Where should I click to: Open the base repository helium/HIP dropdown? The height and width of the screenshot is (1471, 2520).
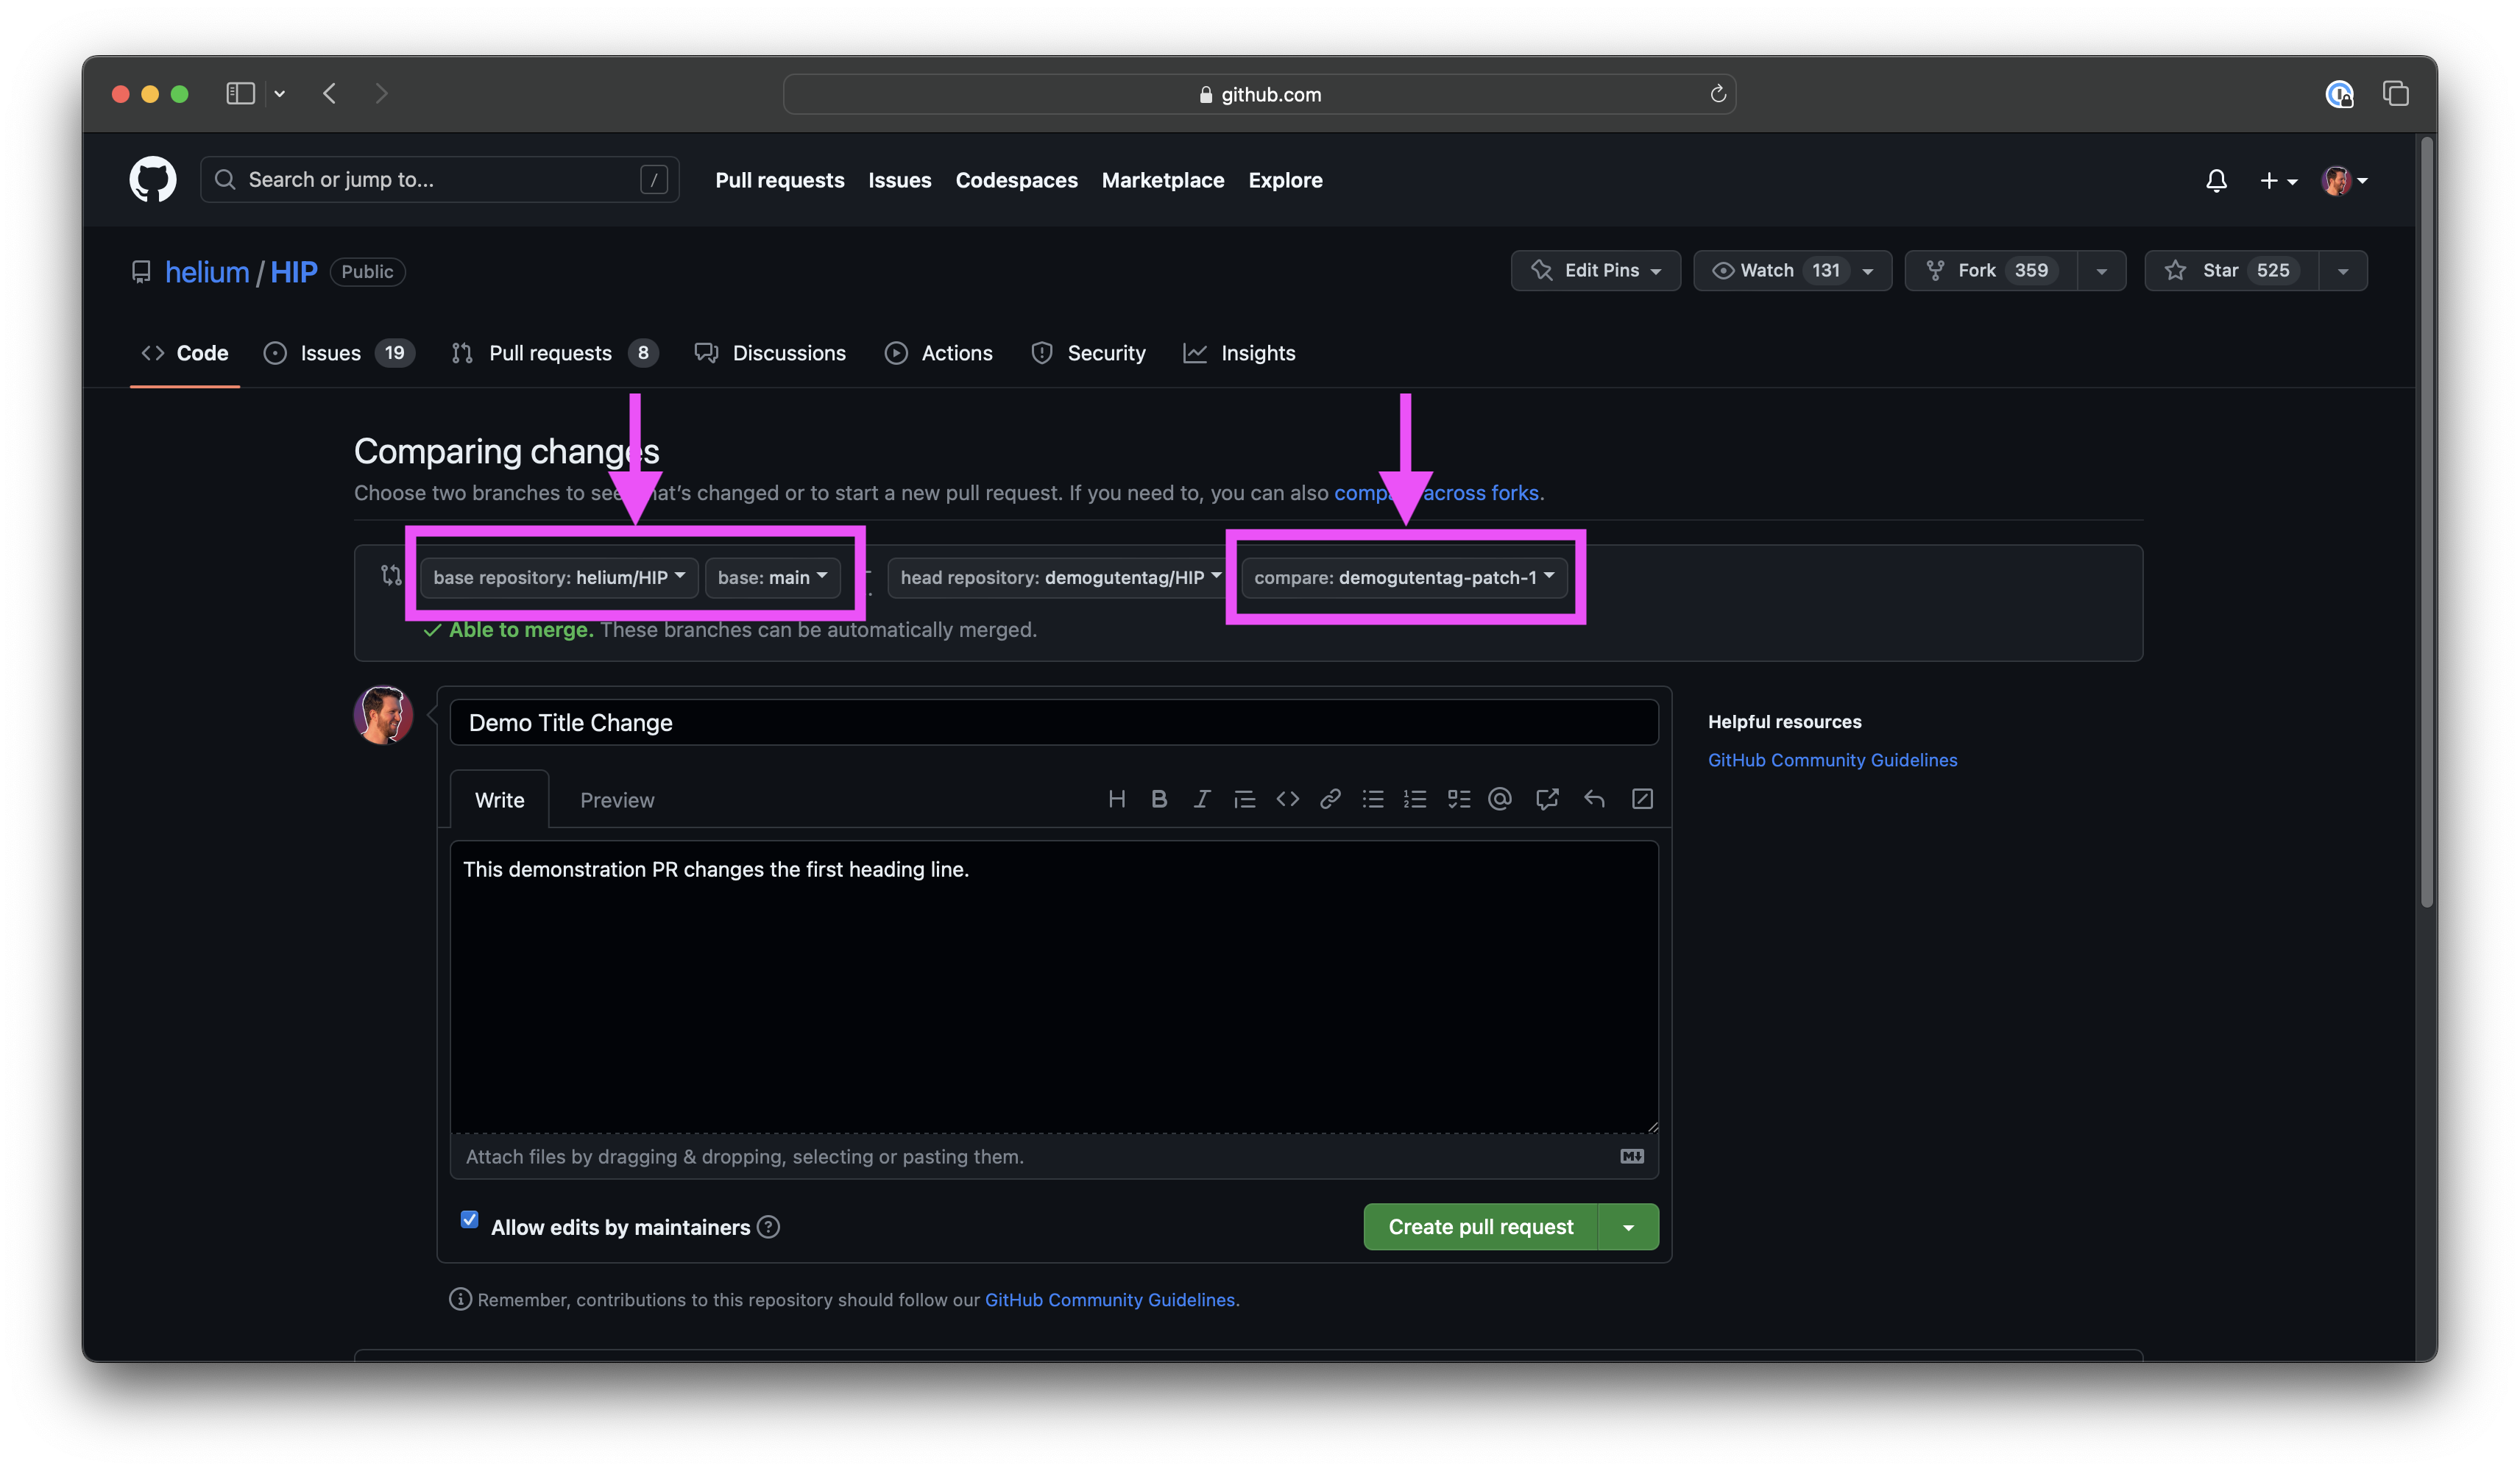tap(559, 577)
